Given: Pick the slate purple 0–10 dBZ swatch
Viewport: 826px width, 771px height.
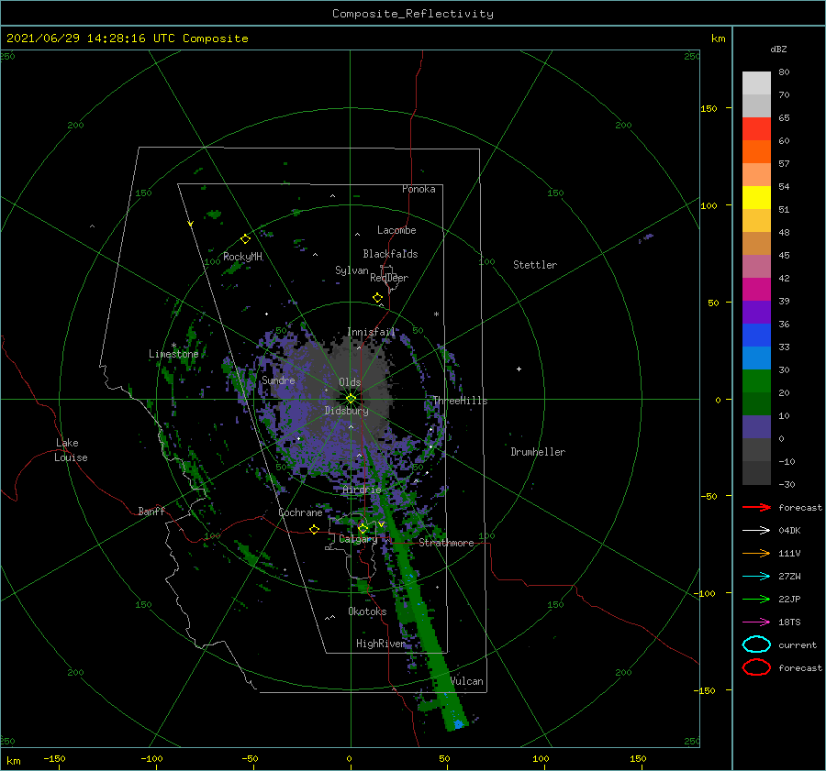Looking at the screenshot, I should pyautogui.click(x=756, y=427).
